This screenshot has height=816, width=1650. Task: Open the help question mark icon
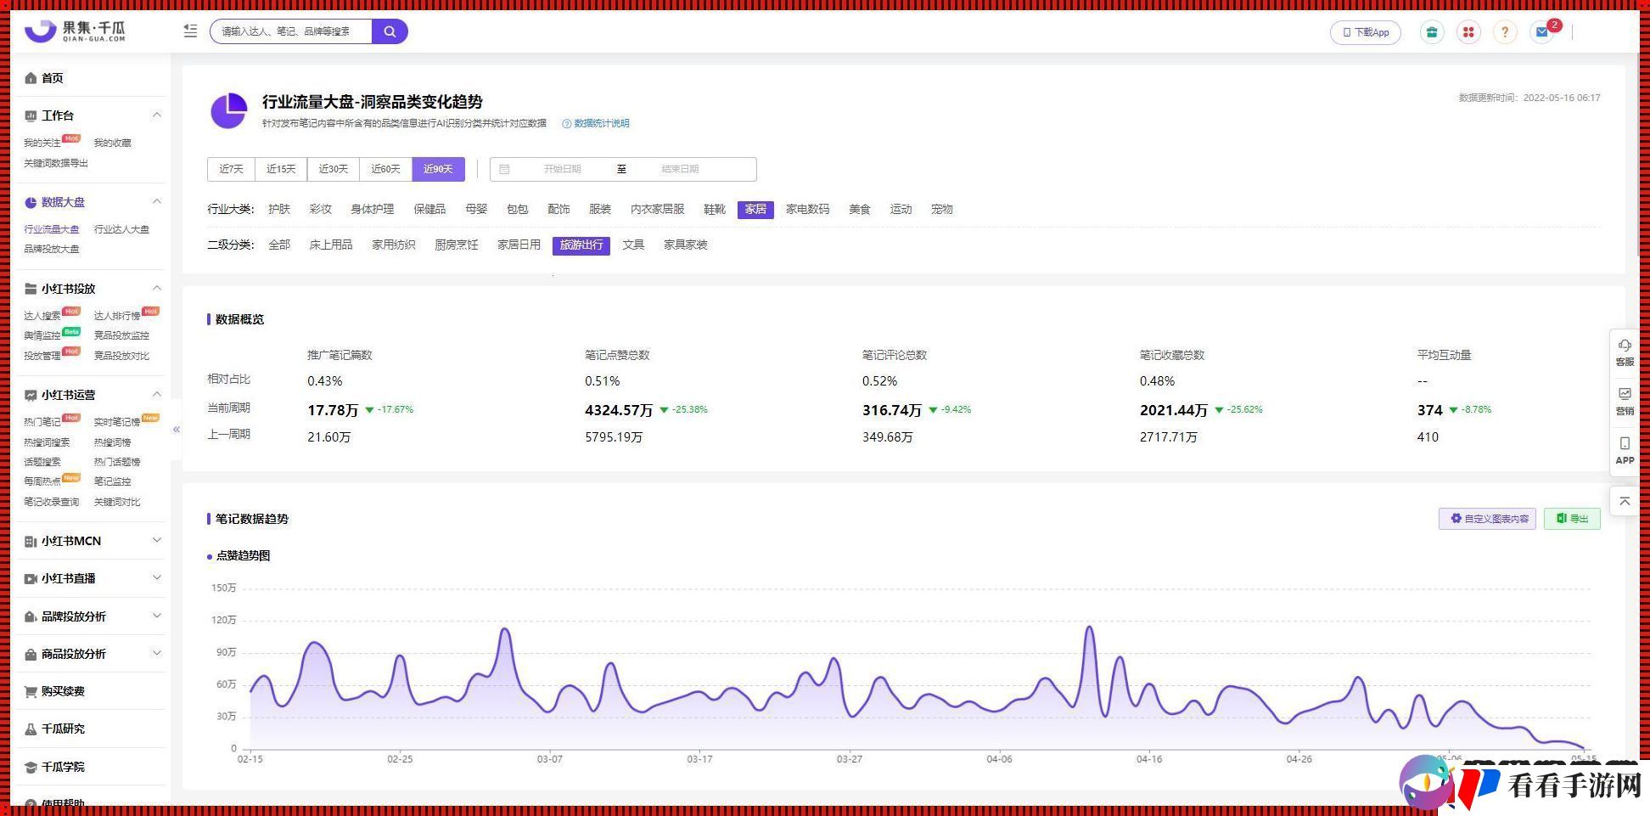(1505, 32)
